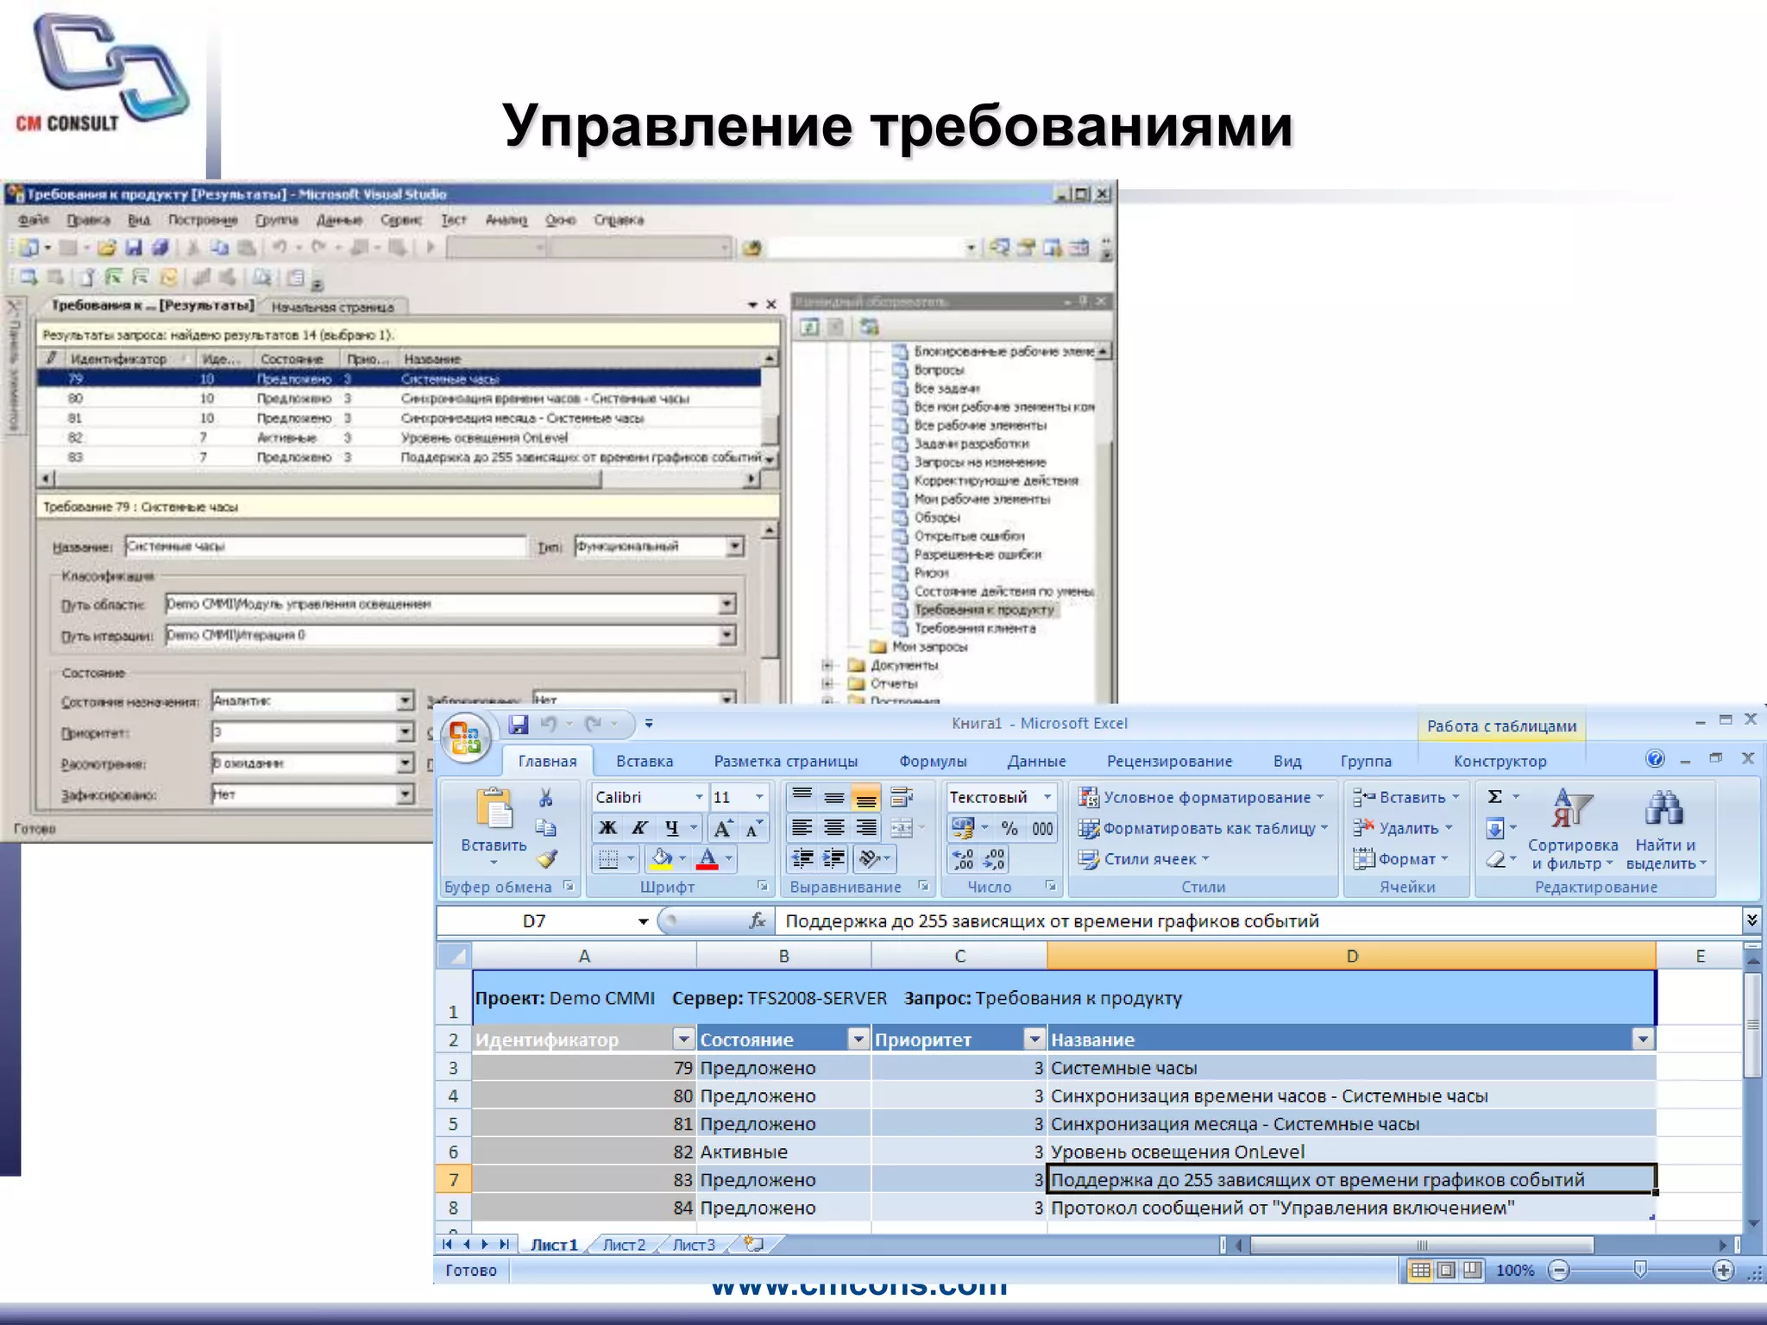Click the fx insert function button
This screenshot has width=1767, height=1325.
click(758, 921)
